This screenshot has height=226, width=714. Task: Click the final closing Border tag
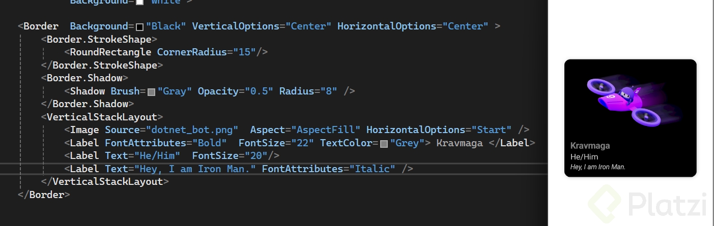44,195
